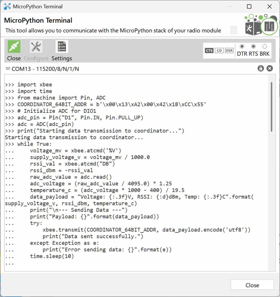Image resolution: width=280 pixels, height=297 pixels.
Task: Click the 'rssi_val = xbee.atcmd("DB")' line
Action: (60, 164)
